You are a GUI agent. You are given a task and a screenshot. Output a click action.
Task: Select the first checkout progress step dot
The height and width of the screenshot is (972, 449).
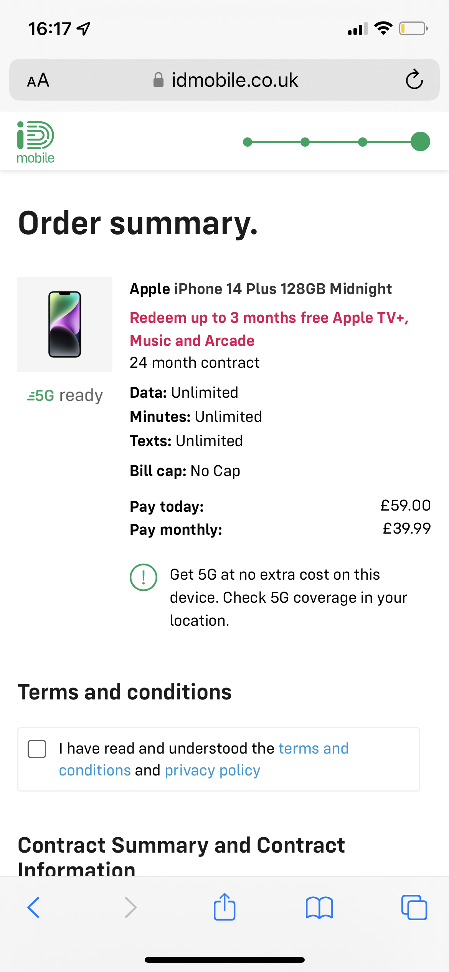248,142
